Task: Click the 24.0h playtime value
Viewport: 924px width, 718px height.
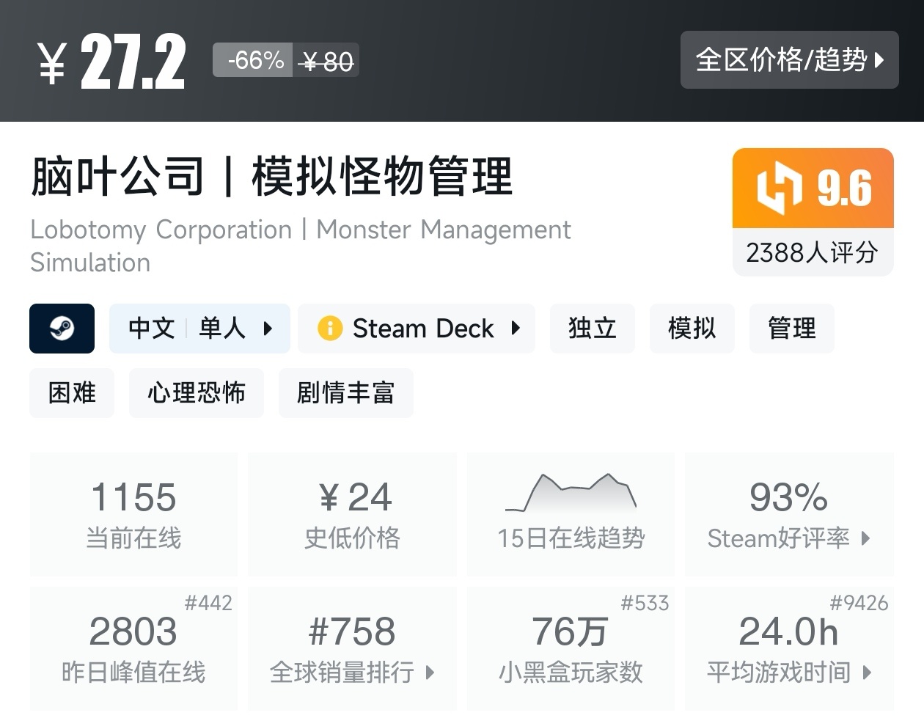Action: [x=788, y=631]
